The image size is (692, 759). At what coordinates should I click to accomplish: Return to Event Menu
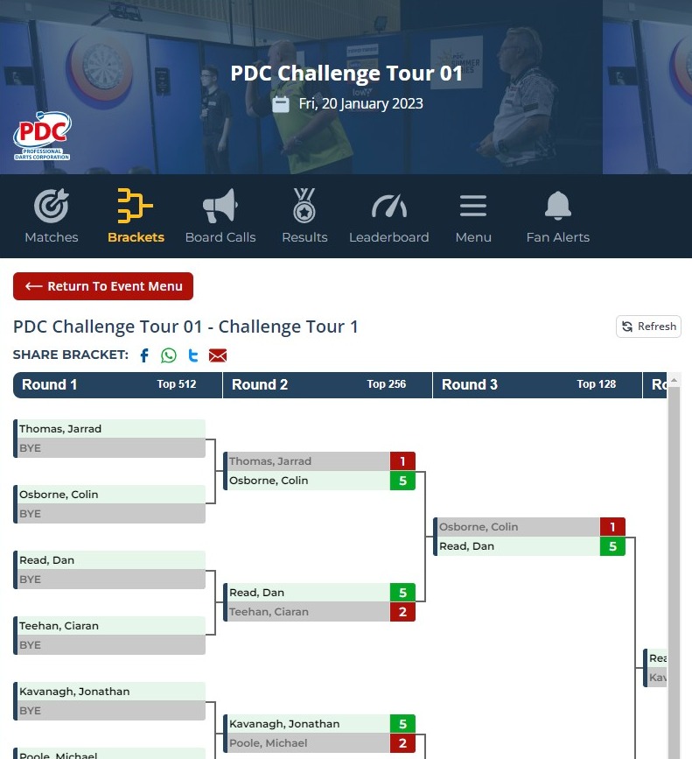(103, 286)
